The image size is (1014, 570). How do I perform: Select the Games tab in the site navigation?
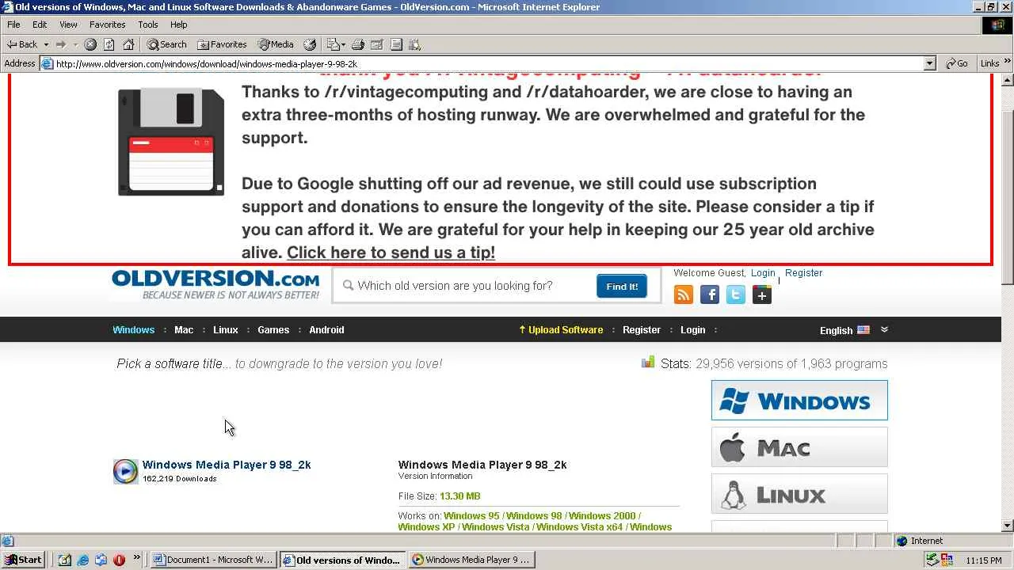(273, 329)
